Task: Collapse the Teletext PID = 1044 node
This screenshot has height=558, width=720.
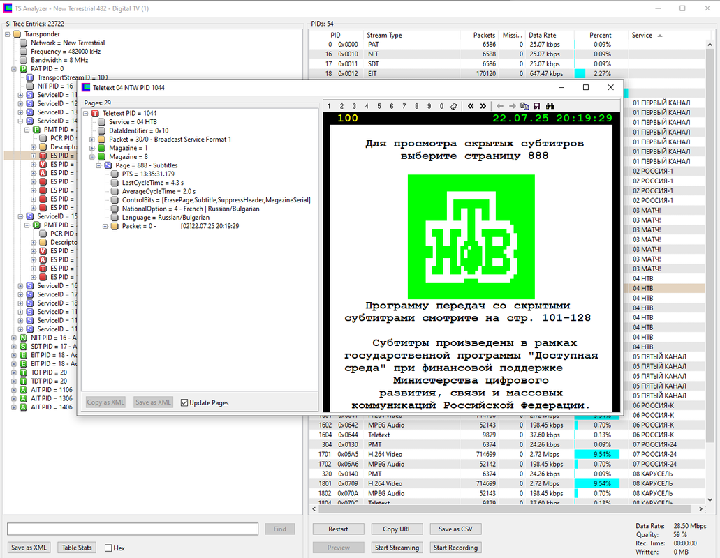Action: [x=85, y=113]
